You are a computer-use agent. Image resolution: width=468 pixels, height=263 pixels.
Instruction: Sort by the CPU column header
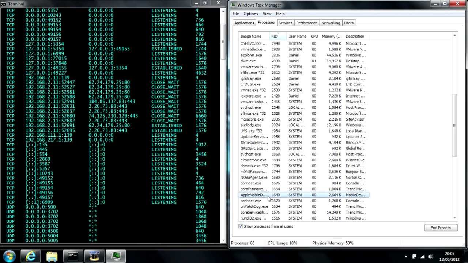coord(314,36)
